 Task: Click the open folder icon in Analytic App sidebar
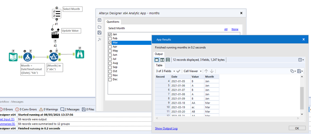point(99,27)
